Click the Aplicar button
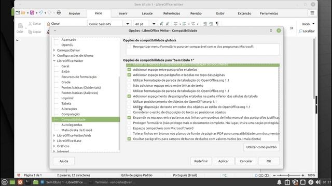332x186 pixels. pyautogui.click(x=224, y=161)
